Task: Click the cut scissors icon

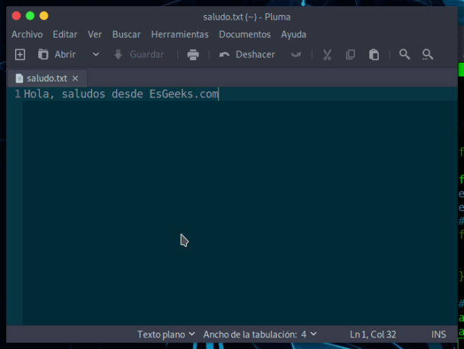Action: tap(328, 55)
